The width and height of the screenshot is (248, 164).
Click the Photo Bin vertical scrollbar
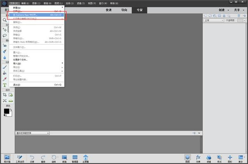click(201, 145)
